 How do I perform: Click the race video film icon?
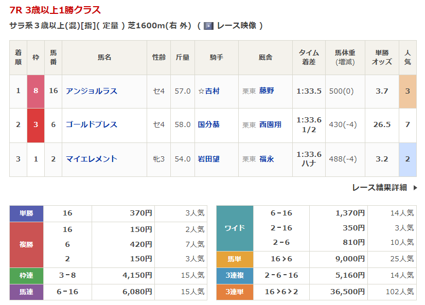click(x=208, y=26)
